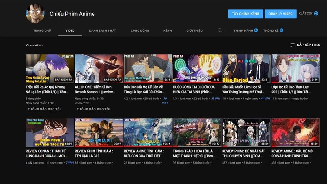Viewport: 327px width, 184px height.
Task: Click the 170 VPH stat text
Action: 164,100
